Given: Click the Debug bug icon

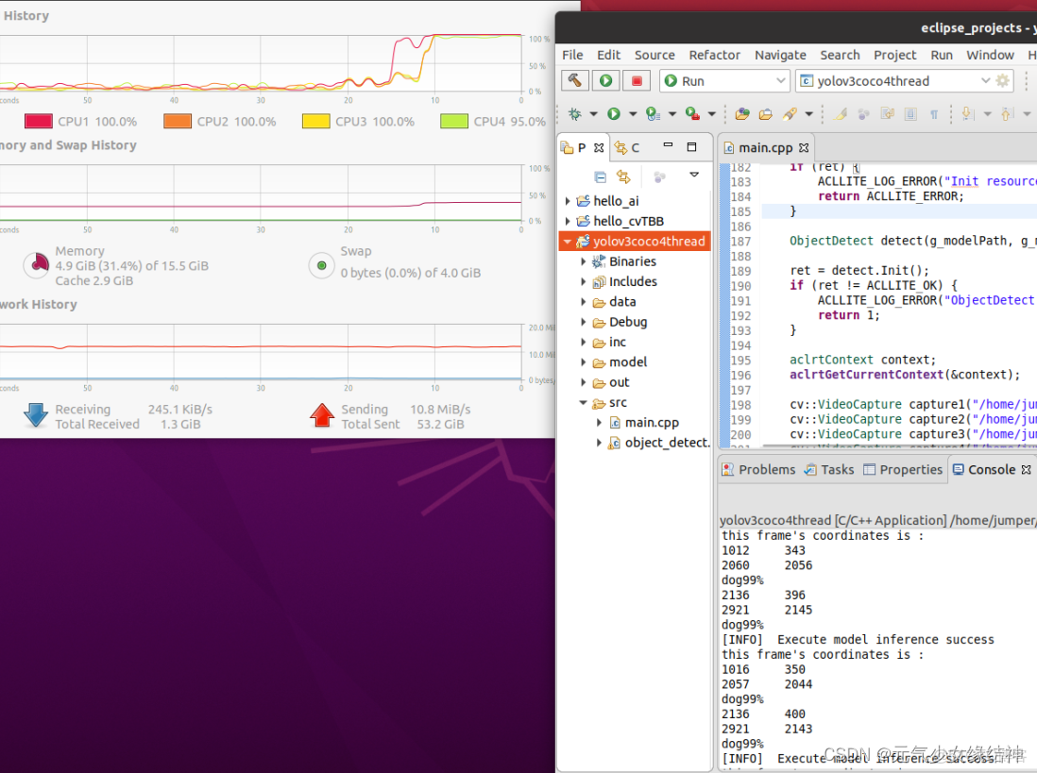Looking at the screenshot, I should [575, 114].
